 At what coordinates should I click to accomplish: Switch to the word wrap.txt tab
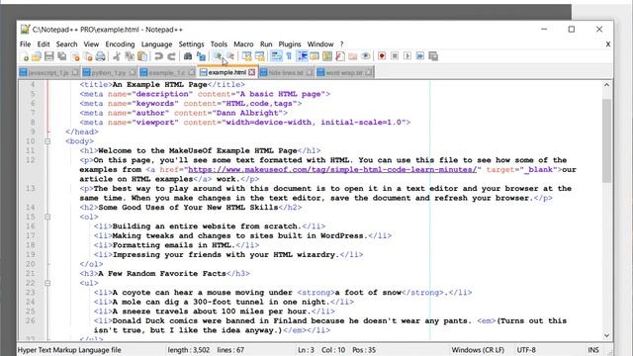point(344,72)
